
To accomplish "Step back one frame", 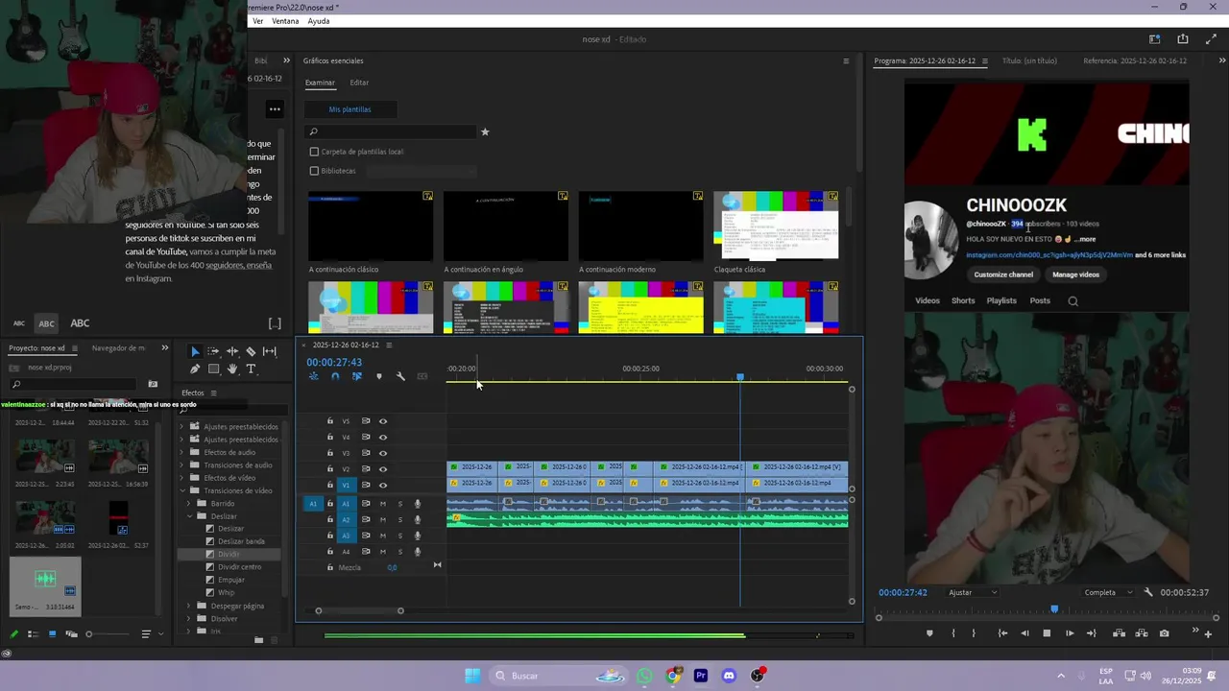I will (x=1024, y=633).
